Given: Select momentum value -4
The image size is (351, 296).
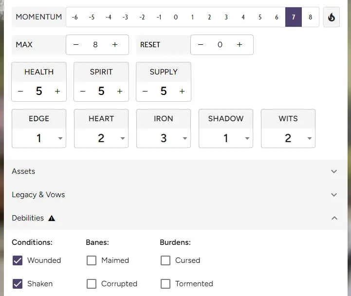Looking at the screenshot, I should 109,17.
